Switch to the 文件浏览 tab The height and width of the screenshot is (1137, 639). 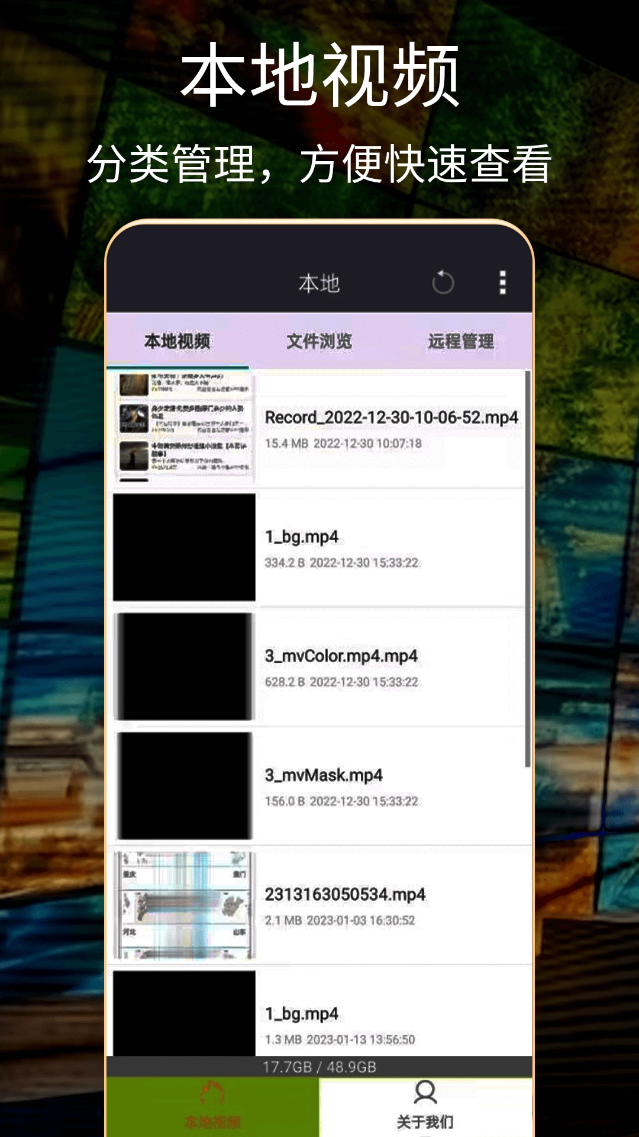point(319,341)
